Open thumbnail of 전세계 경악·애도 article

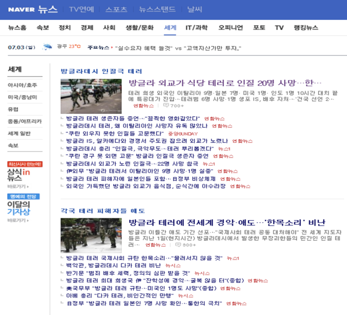pos(91,235)
